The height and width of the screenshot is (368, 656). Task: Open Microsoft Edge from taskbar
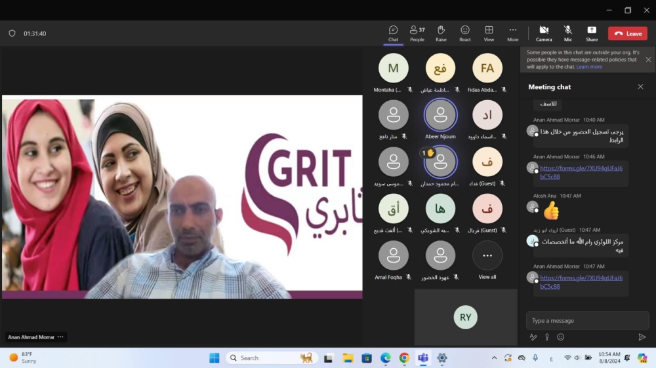tap(385, 358)
